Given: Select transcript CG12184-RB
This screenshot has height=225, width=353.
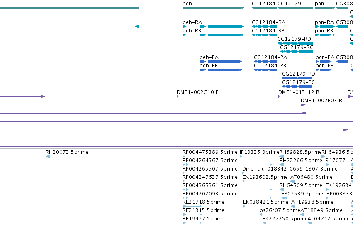Looking at the screenshot, I should [264, 35].
